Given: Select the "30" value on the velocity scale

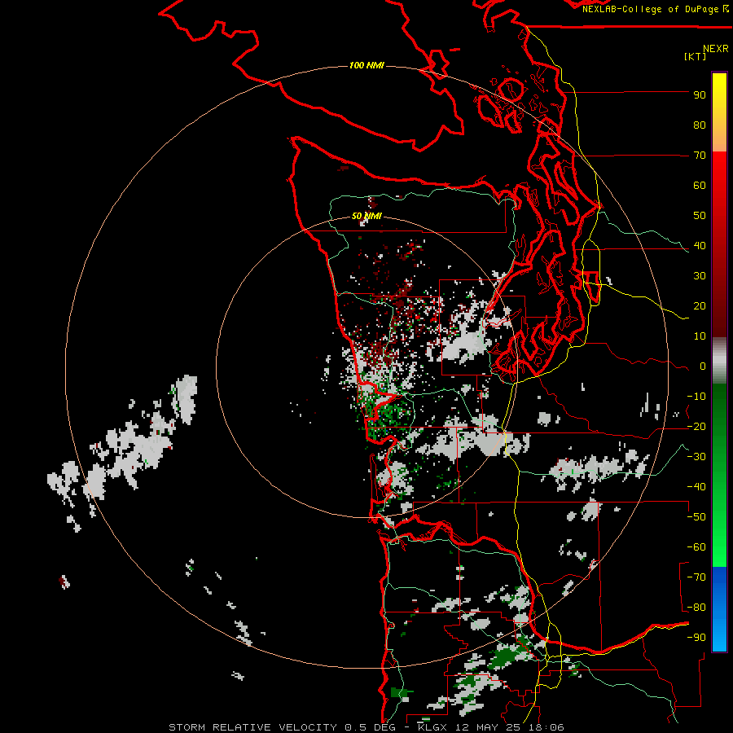Looking at the screenshot, I should point(700,276).
